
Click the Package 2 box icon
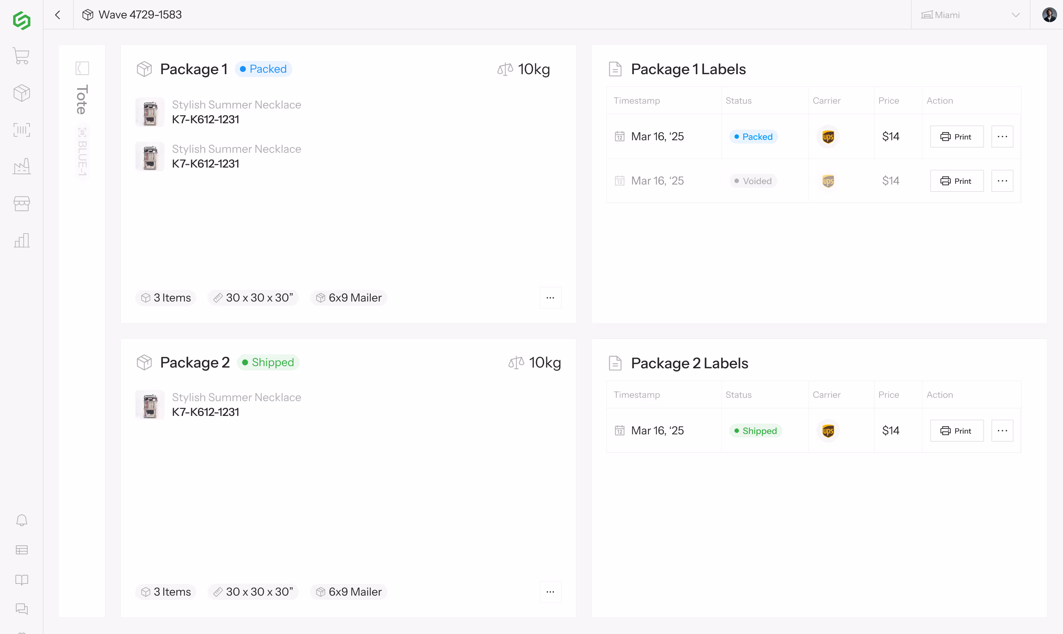pyautogui.click(x=144, y=362)
